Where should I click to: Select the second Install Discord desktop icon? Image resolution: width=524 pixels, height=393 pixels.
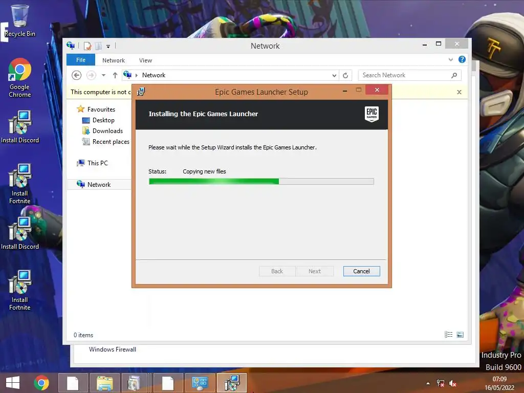(20, 233)
